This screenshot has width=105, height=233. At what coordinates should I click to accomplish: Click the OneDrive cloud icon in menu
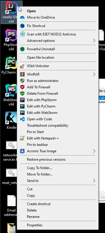coord(22,17)
